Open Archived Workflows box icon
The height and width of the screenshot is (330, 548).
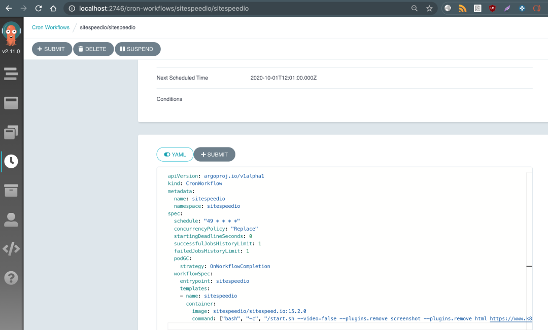pos(11,191)
